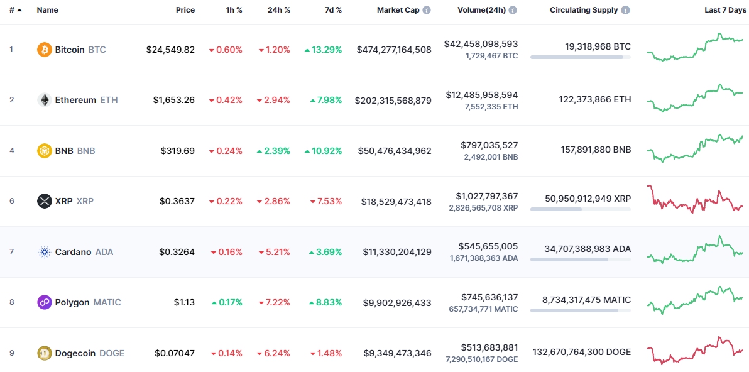Screen dimensions: 749x372
Task: Click the Market Cap info icon
Action: pos(427,10)
